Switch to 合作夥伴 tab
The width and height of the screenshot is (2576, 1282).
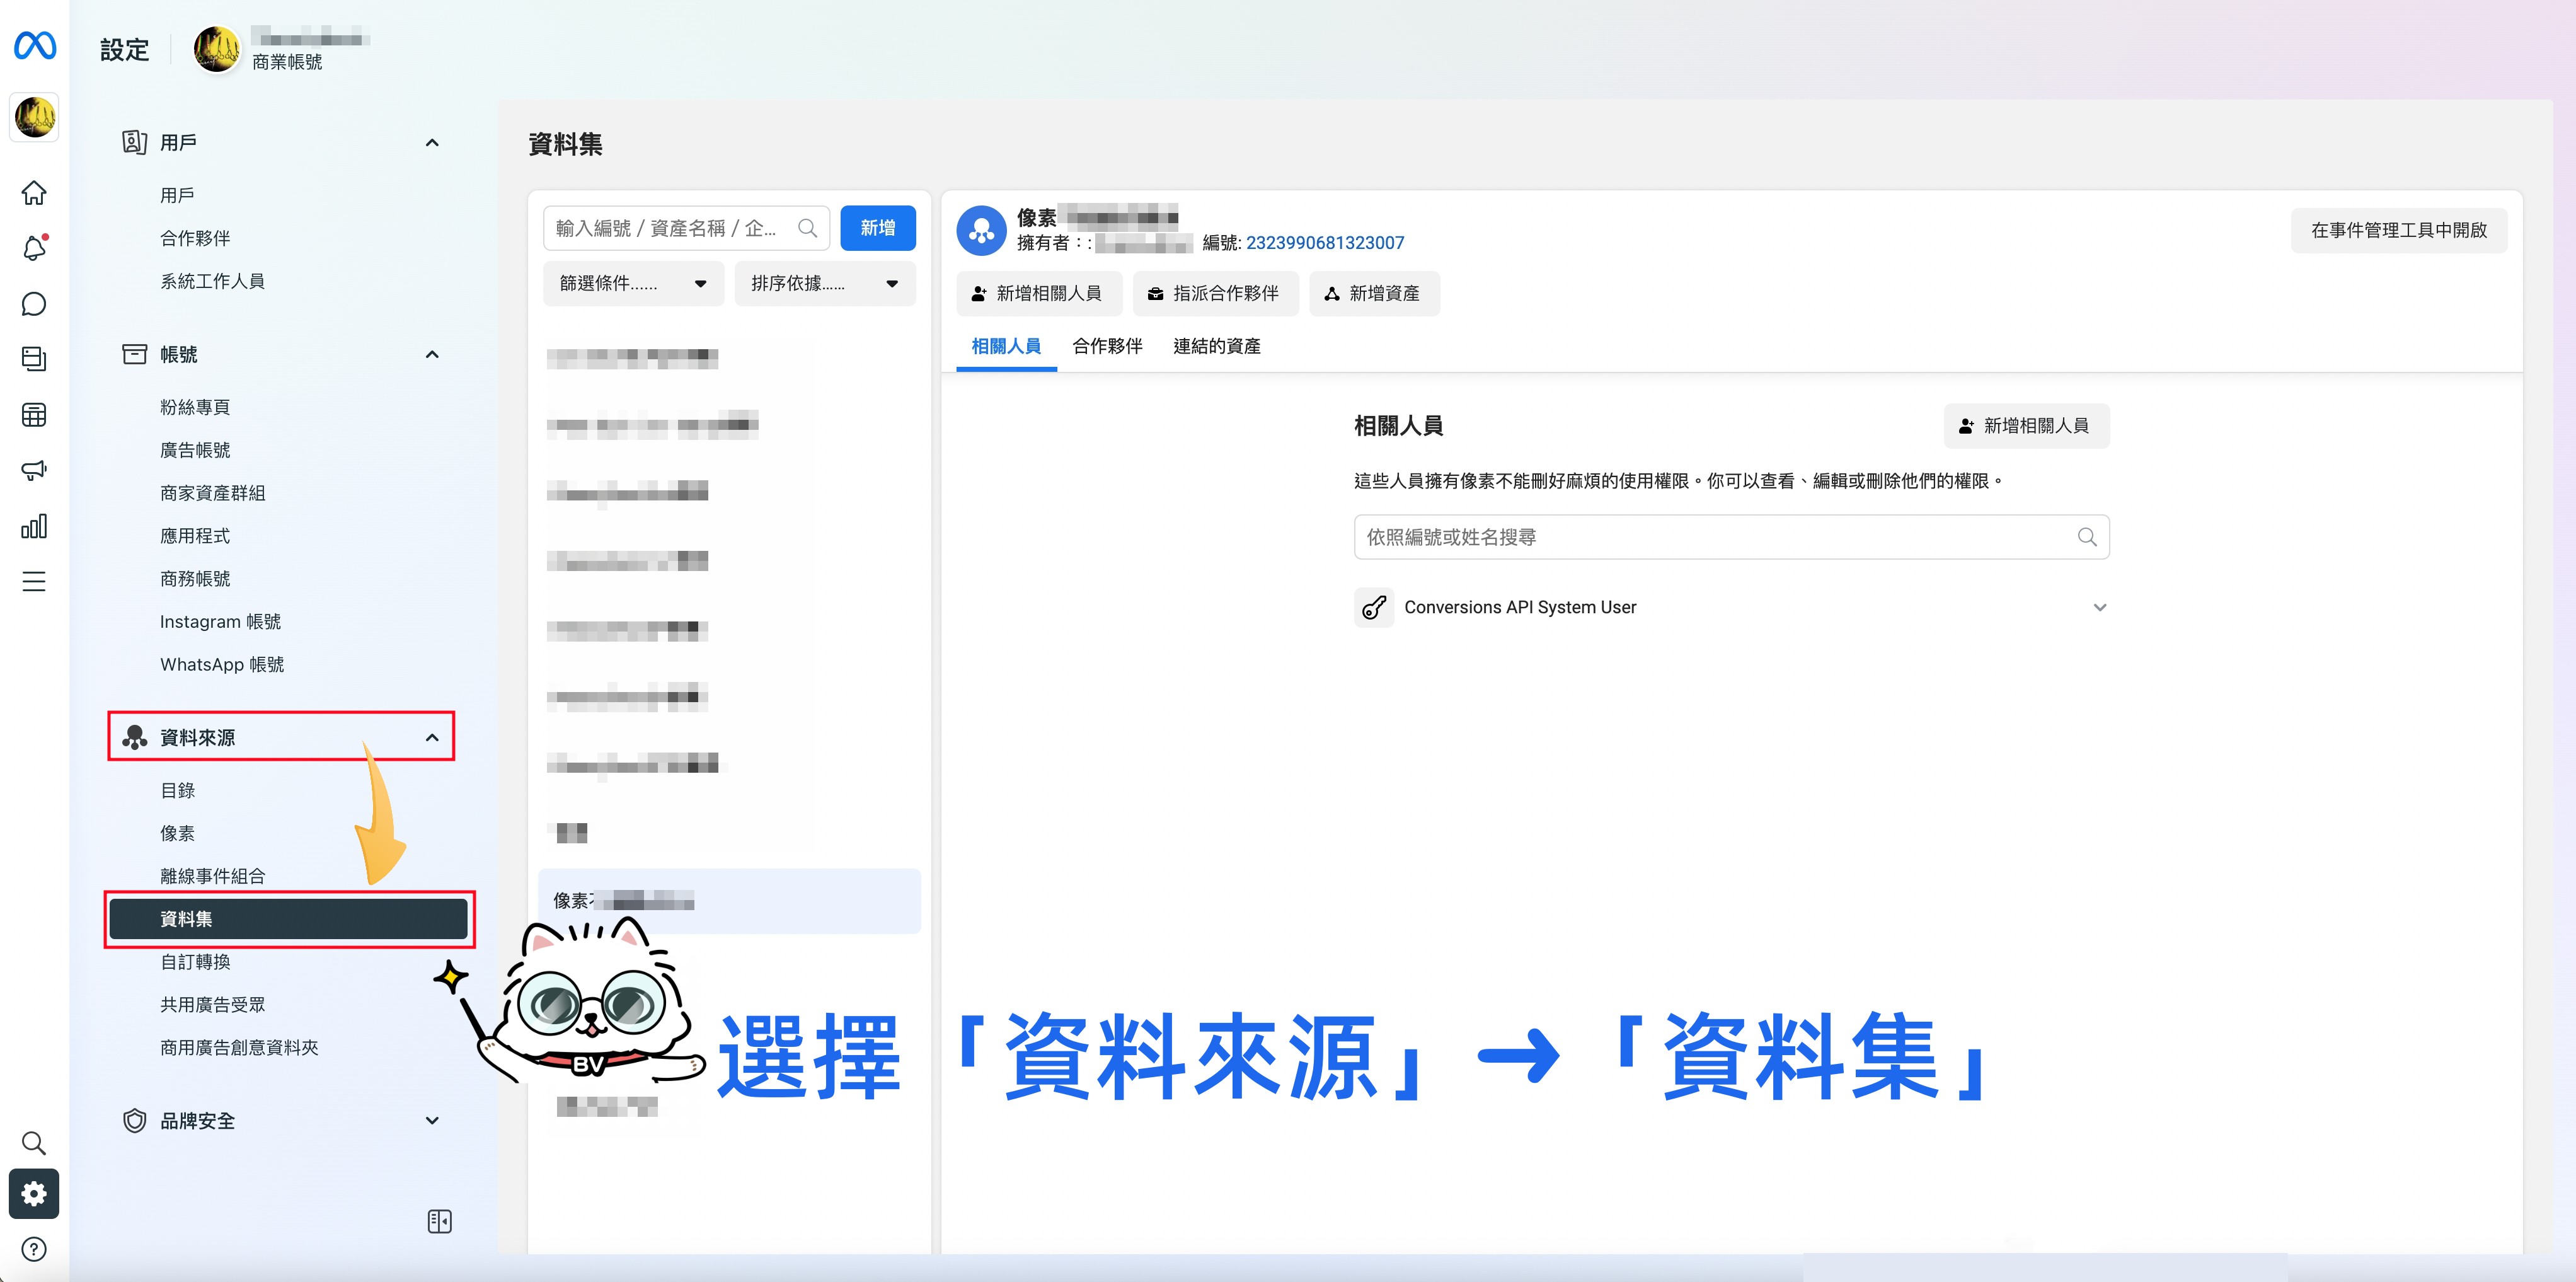[1107, 346]
